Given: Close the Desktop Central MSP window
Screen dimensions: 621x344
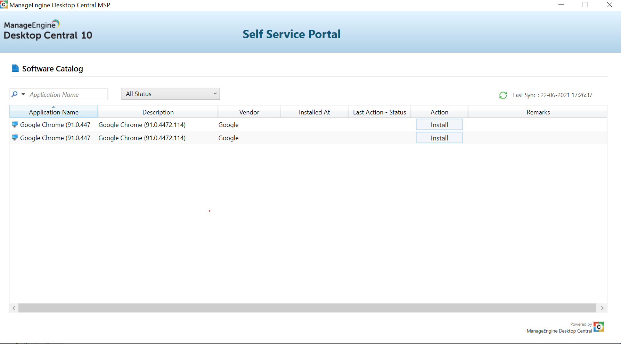Looking at the screenshot, I should tap(610, 5).
